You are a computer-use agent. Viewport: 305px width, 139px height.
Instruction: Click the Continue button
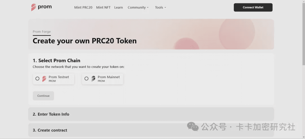[43, 96]
